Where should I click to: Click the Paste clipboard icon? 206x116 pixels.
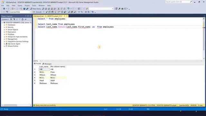pos(64,9)
